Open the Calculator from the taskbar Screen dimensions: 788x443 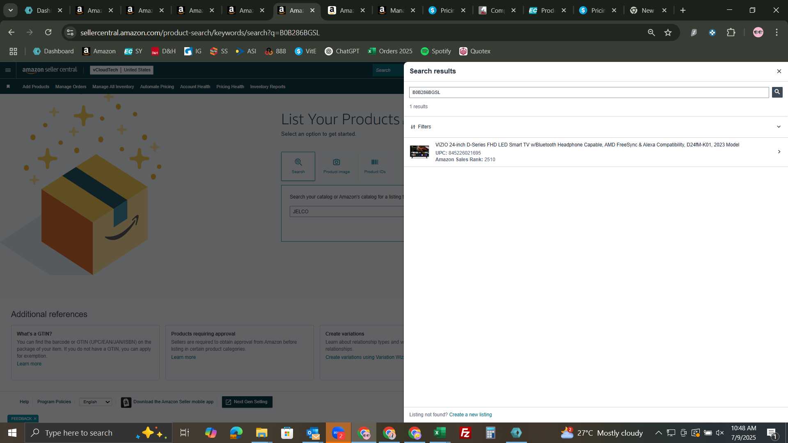click(491, 433)
